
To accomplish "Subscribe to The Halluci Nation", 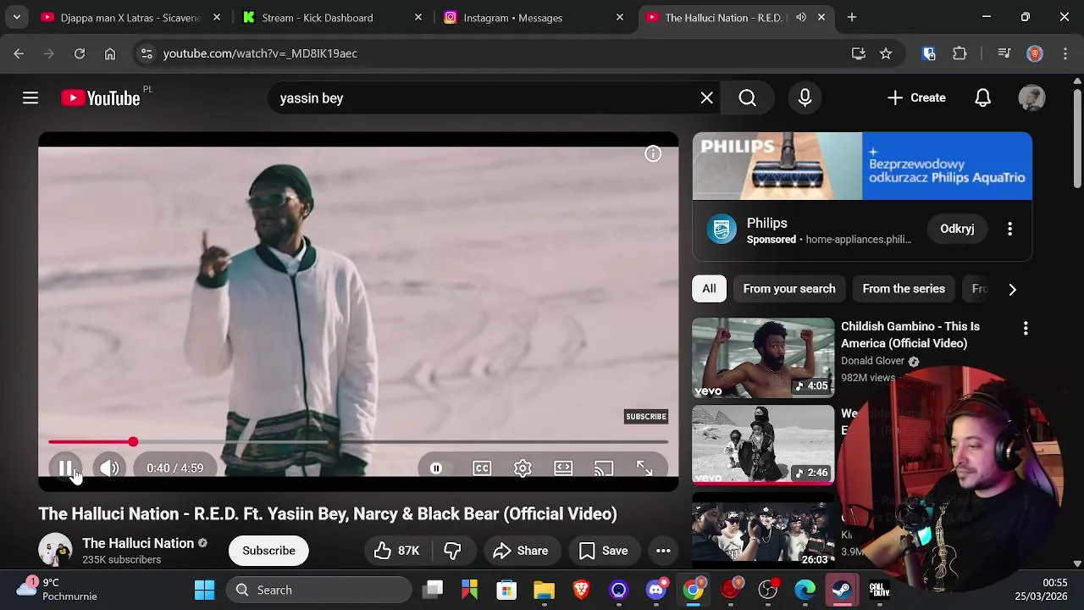I will pos(268,551).
